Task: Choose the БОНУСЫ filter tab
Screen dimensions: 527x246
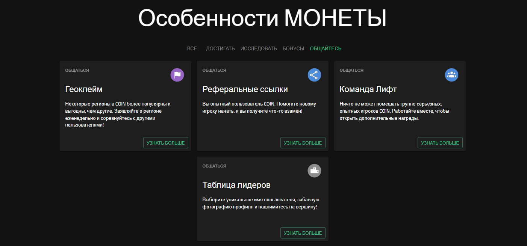Action: tap(293, 48)
